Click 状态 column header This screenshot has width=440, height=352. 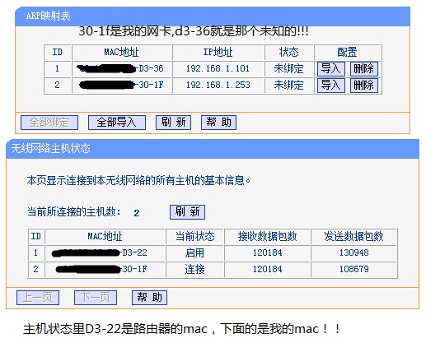pos(288,53)
